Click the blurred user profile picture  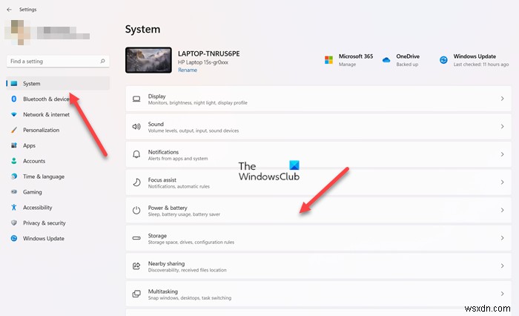click(19, 32)
